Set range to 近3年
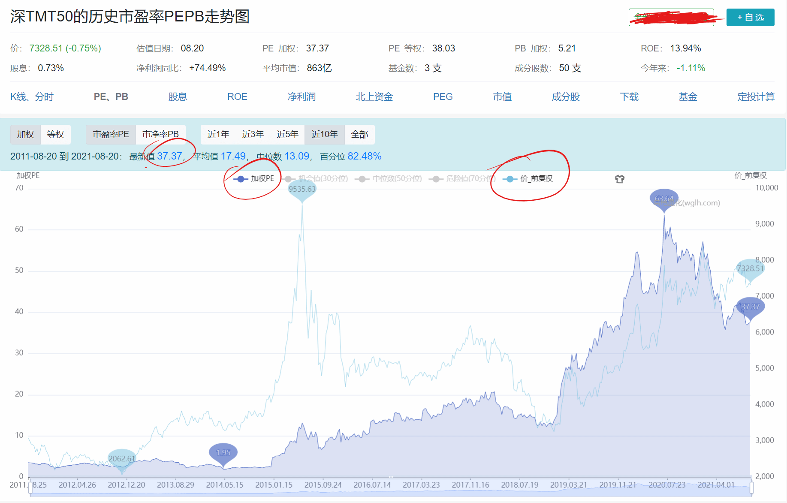The width and height of the screenshot is (787, 503). tap(253, 135)
